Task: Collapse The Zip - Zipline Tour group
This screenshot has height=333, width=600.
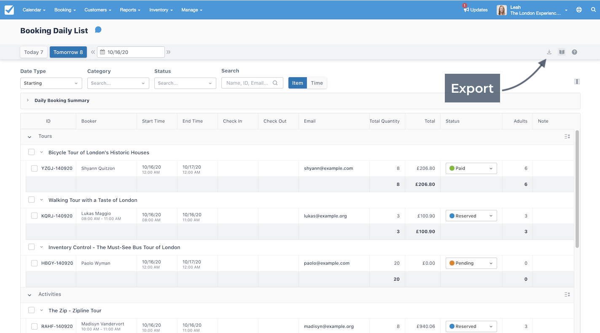Action: pyautogui.click(x=42, y=310)
